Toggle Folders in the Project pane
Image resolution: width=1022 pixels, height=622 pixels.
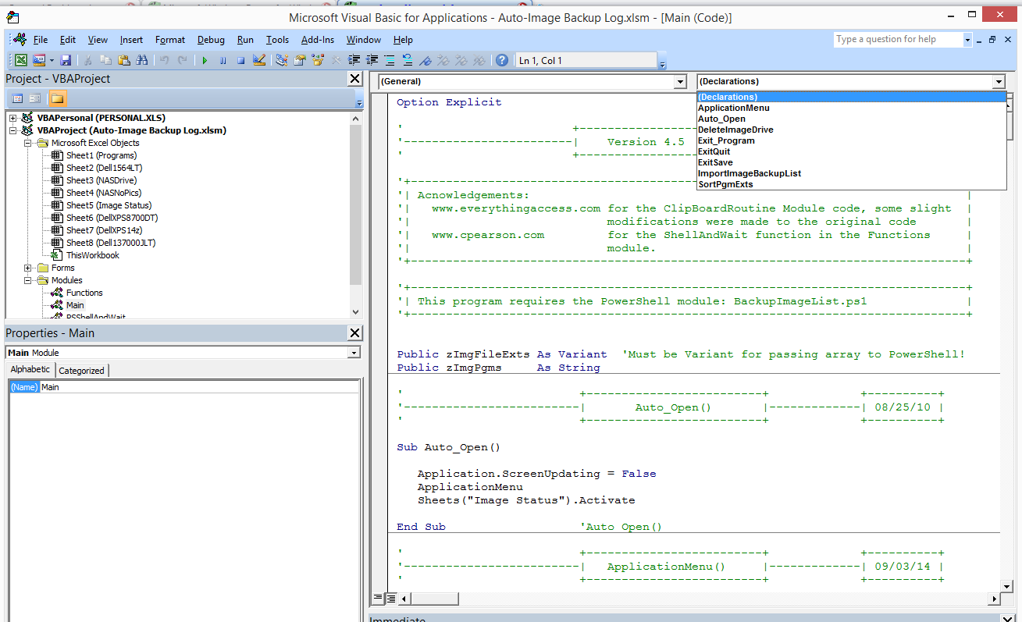click(58, 98)
